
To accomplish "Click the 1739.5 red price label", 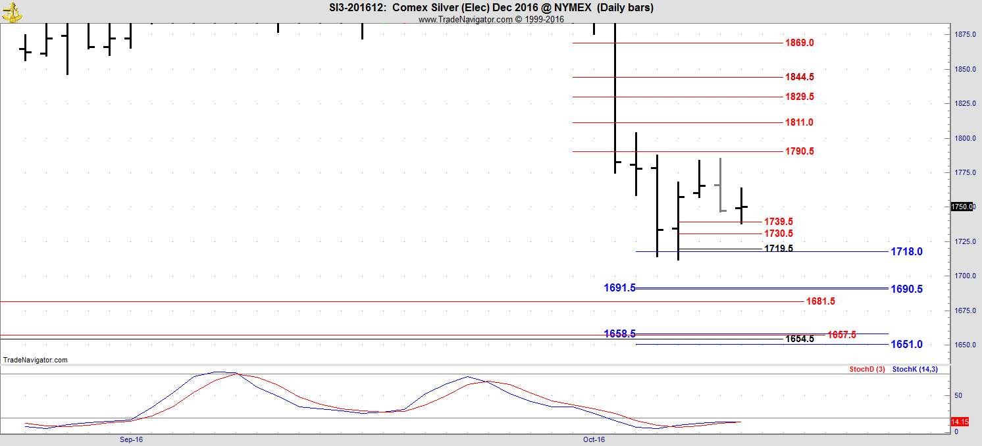I will click(778, 222).
